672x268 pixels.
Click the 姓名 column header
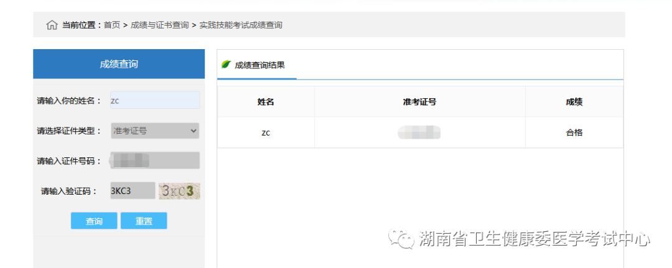tap(266, 102)
